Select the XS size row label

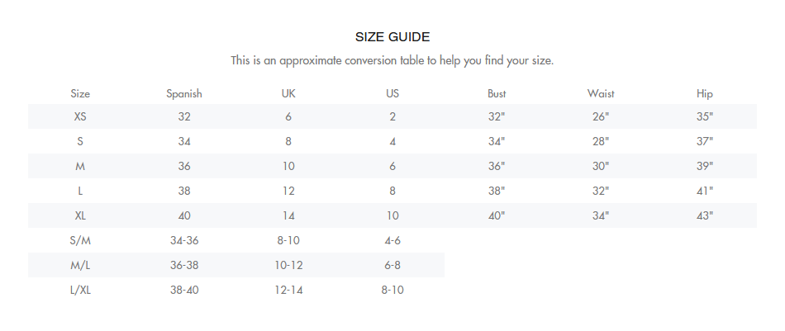click(x=80, y=116)
